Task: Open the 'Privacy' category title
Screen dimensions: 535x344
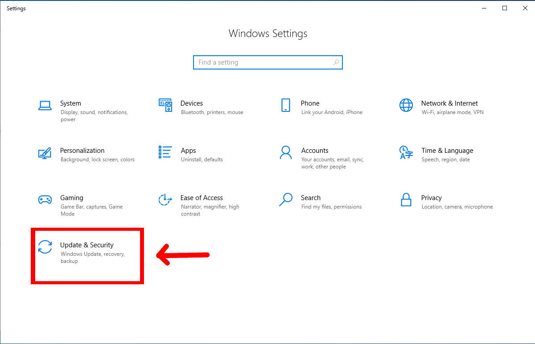Action: point(432,198)
